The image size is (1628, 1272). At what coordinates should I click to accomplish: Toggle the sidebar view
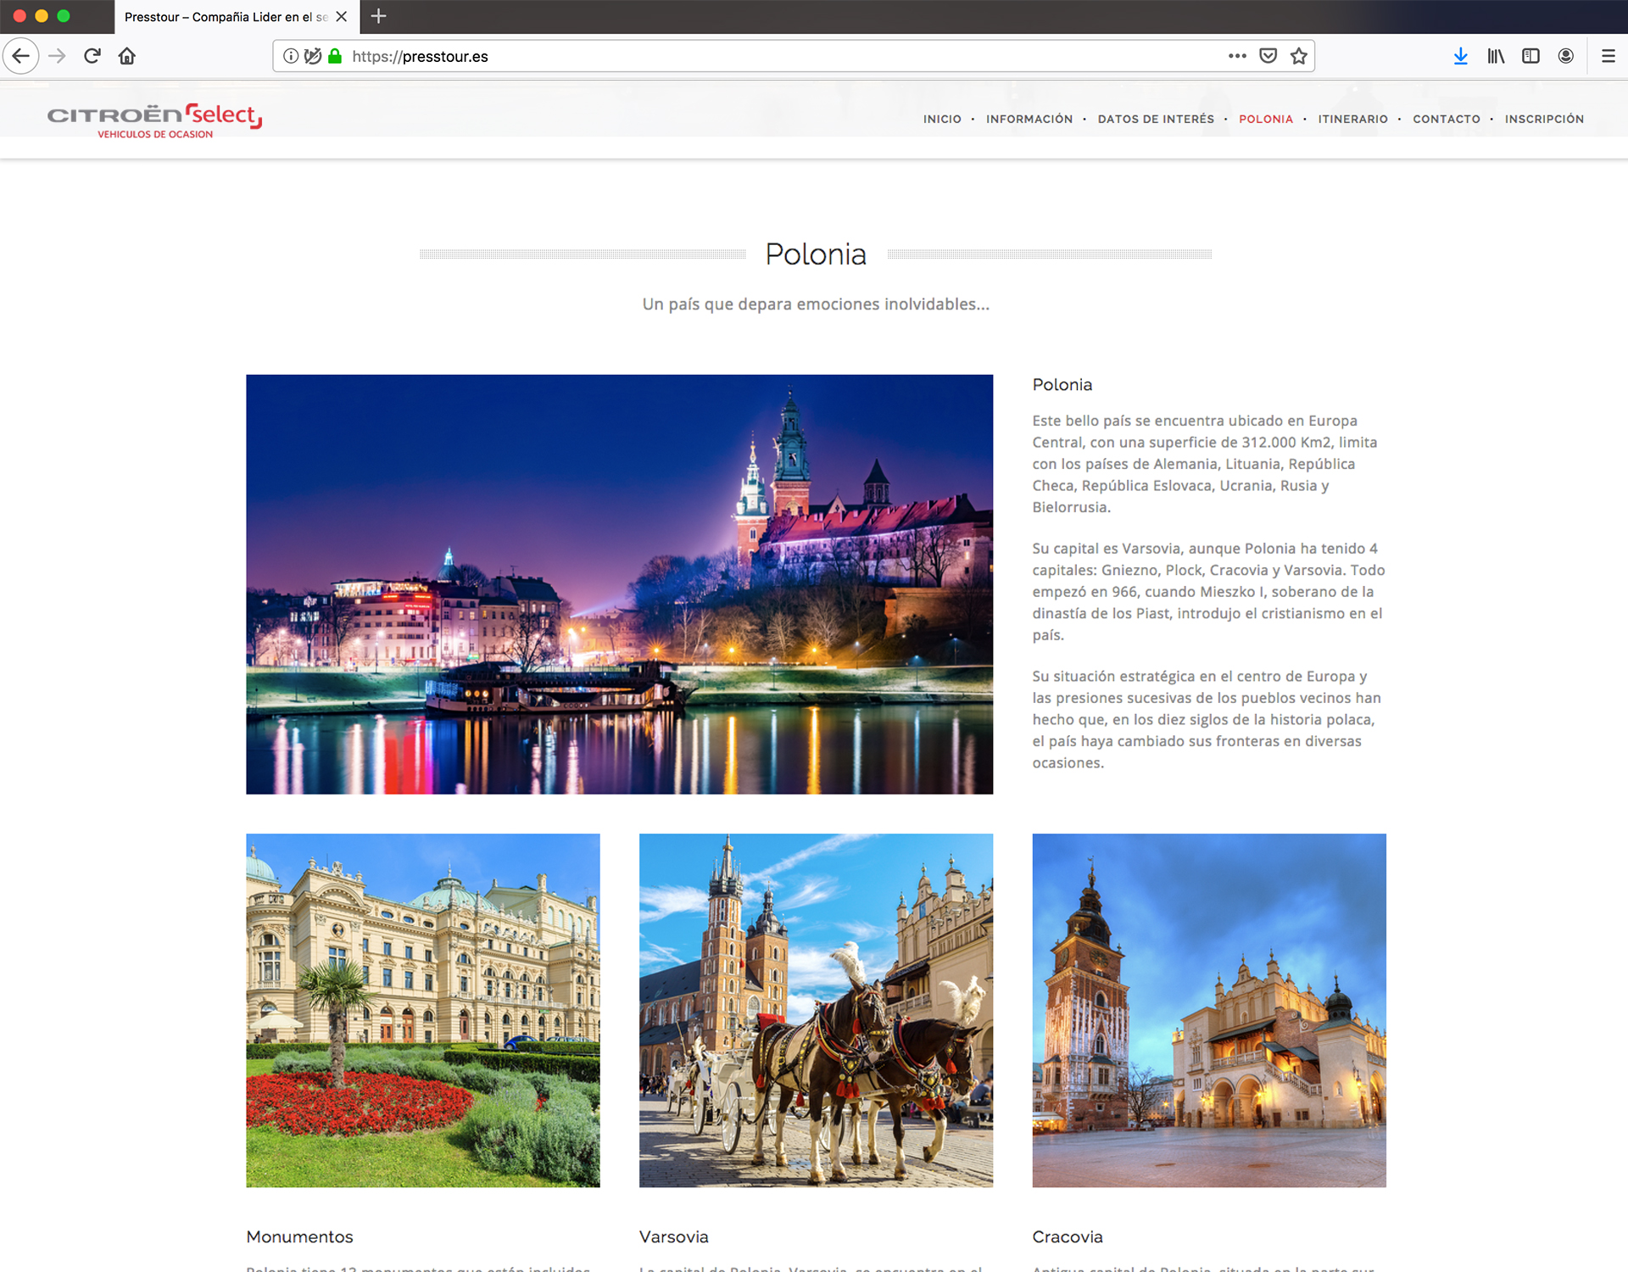(1530, 56)
